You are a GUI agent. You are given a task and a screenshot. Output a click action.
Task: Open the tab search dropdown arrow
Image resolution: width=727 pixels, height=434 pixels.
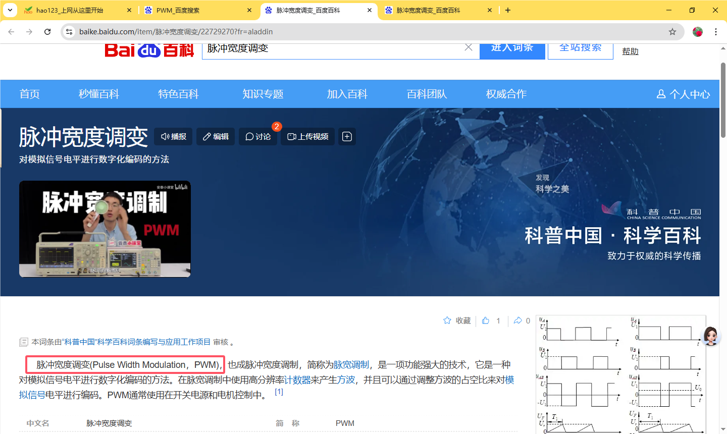[x=10, y=10]
